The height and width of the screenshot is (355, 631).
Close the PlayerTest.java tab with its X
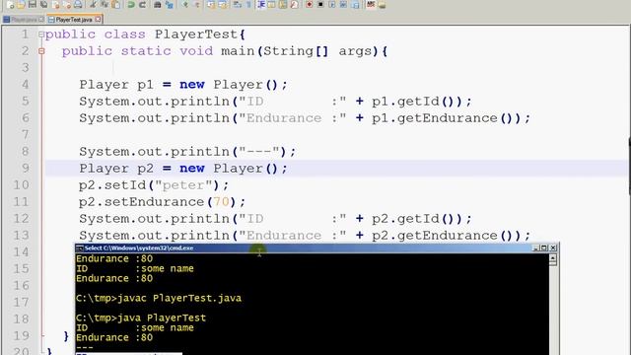pyautogui.click(x=99, y=20)
